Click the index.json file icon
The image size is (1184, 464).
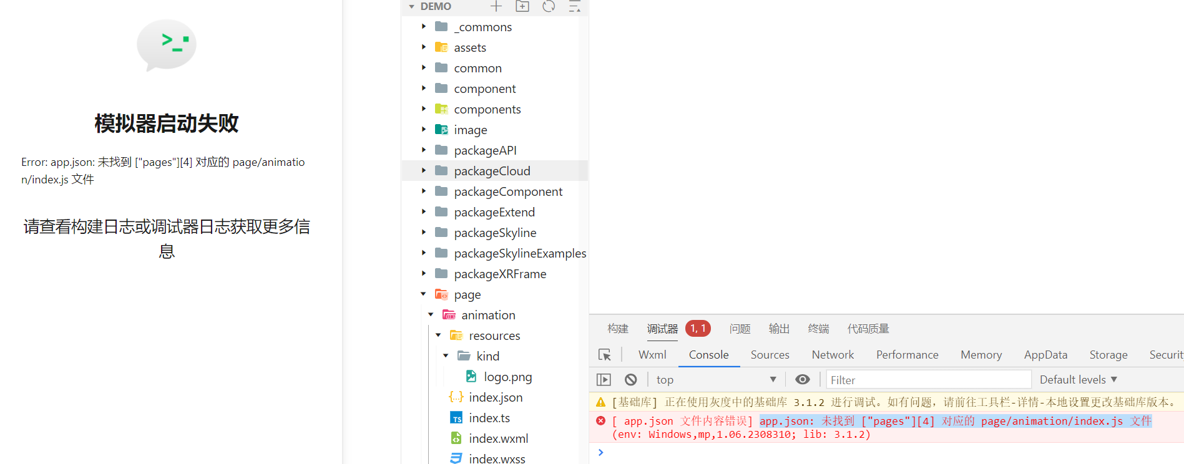(456, 397)
